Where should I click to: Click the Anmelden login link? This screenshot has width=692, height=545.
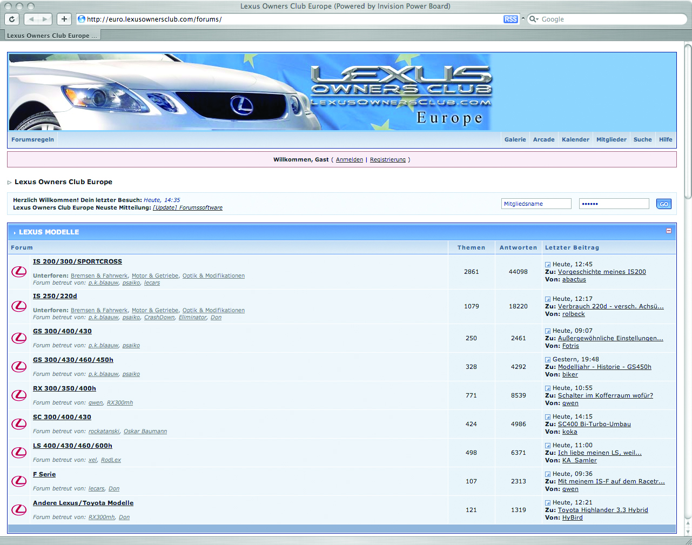pos(350,160)
